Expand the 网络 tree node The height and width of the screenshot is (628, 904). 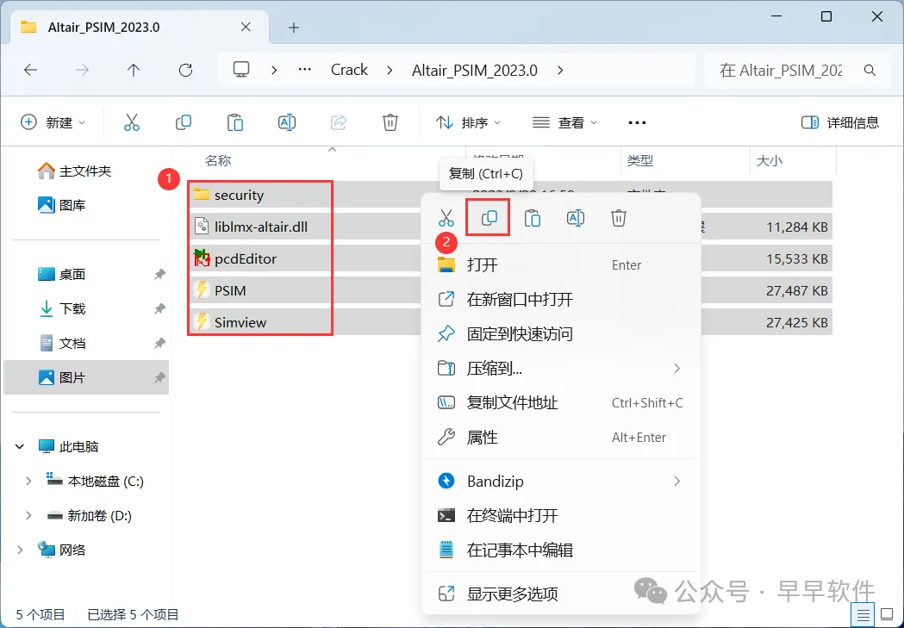pyautogui.click(x=20, y=550)
